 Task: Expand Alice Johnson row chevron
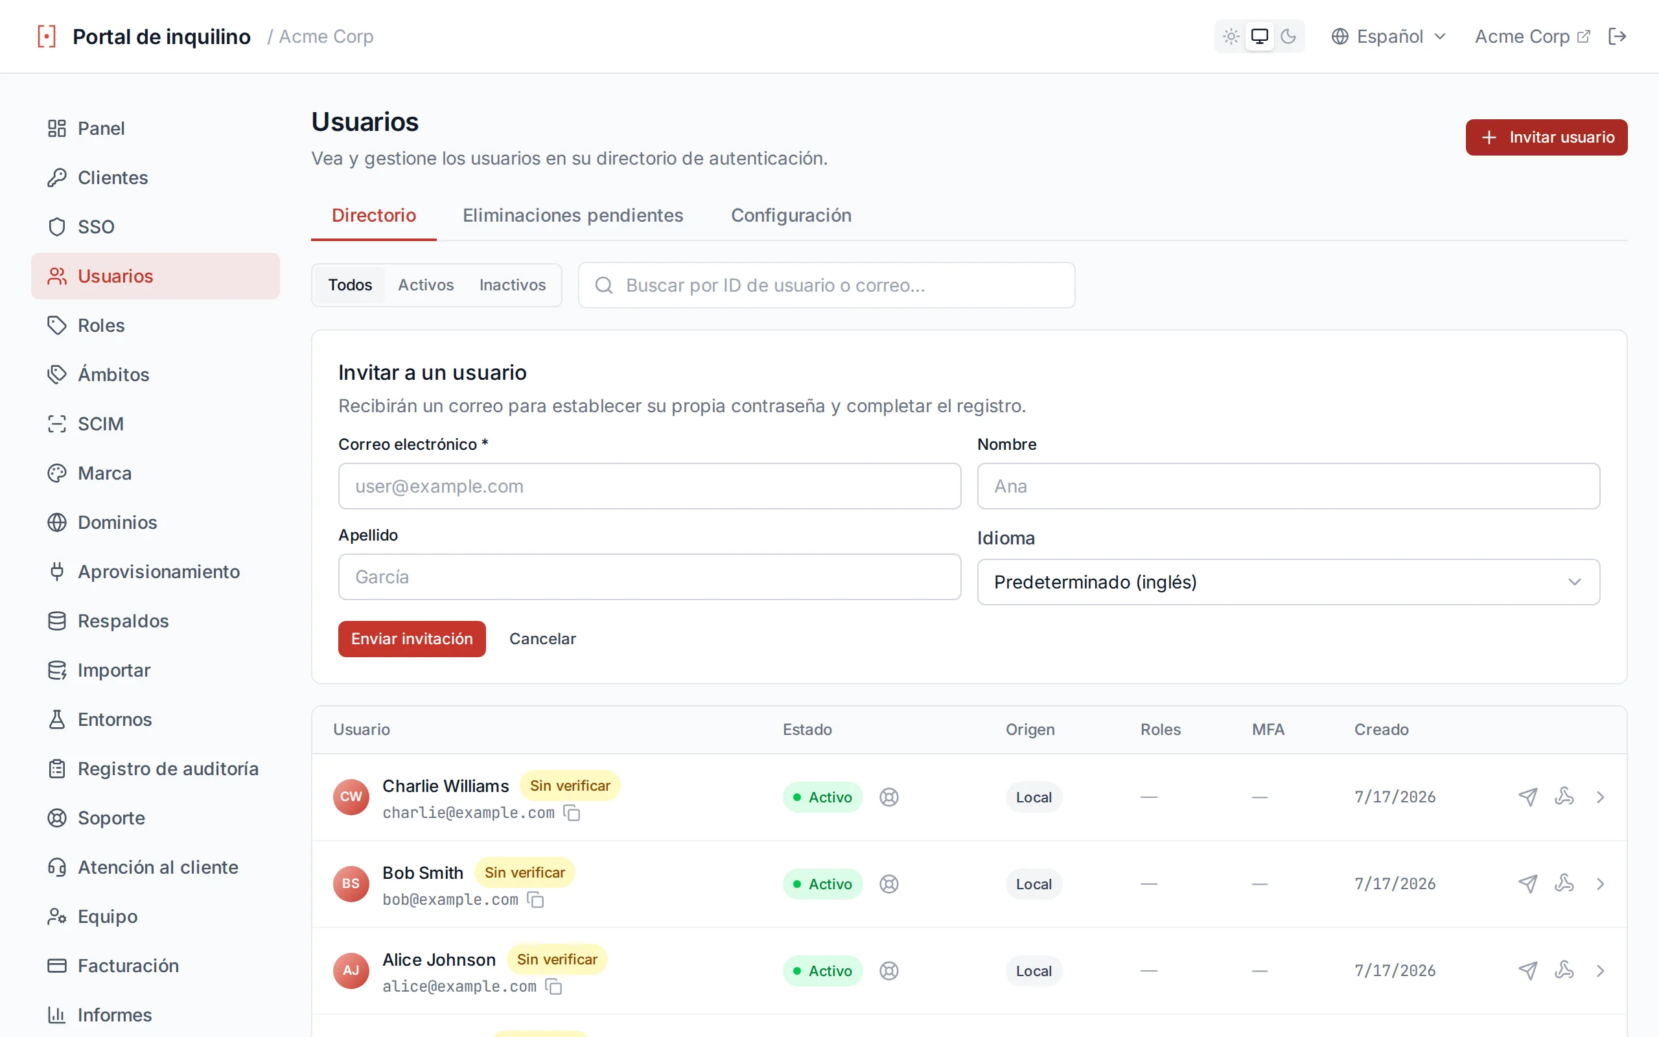(x=1600, y=971)
